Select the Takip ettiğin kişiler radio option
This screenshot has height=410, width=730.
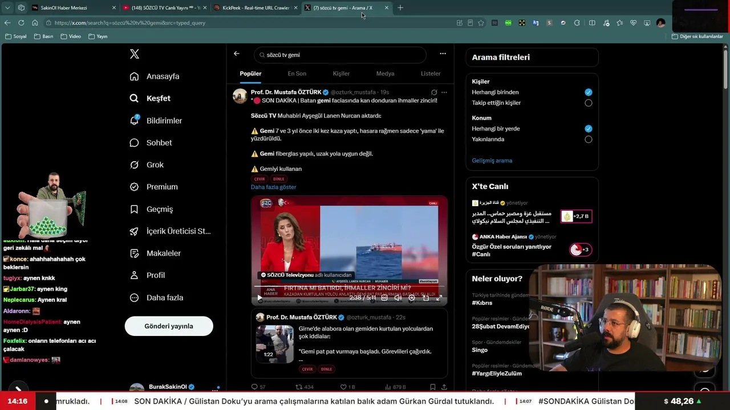coord(589,103)
